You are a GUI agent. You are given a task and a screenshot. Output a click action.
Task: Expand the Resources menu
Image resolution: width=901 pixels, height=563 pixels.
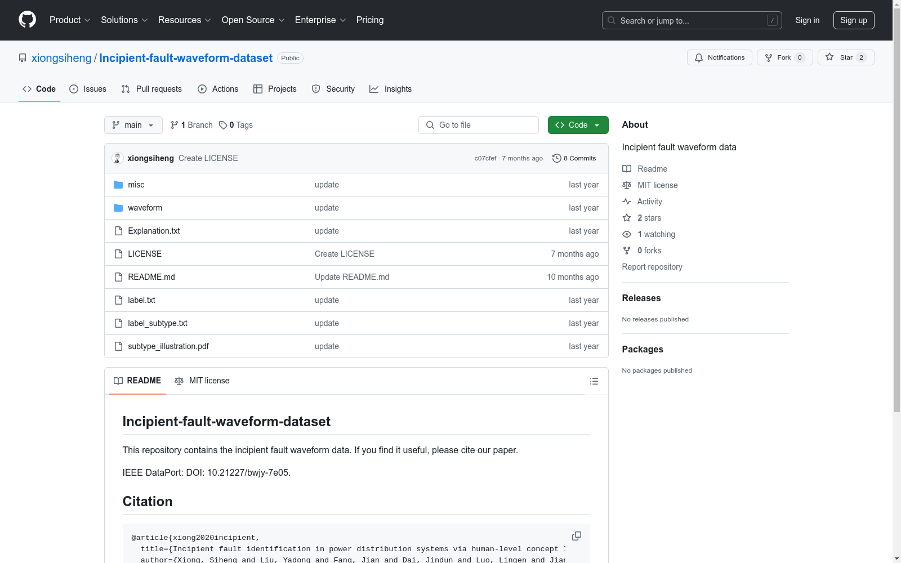185,20
